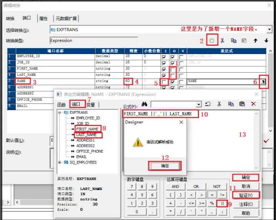Click the OR operator button
This screenshot has width=276, height=220.
(196, 187)
